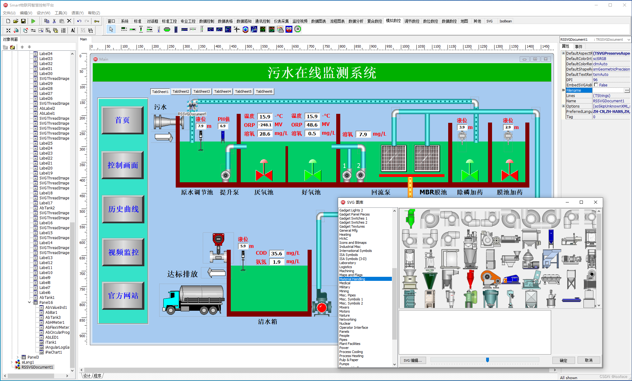Expand the Options property row
Image resolution: width=632 pixels, height=381 pixels.
point(563,106)
